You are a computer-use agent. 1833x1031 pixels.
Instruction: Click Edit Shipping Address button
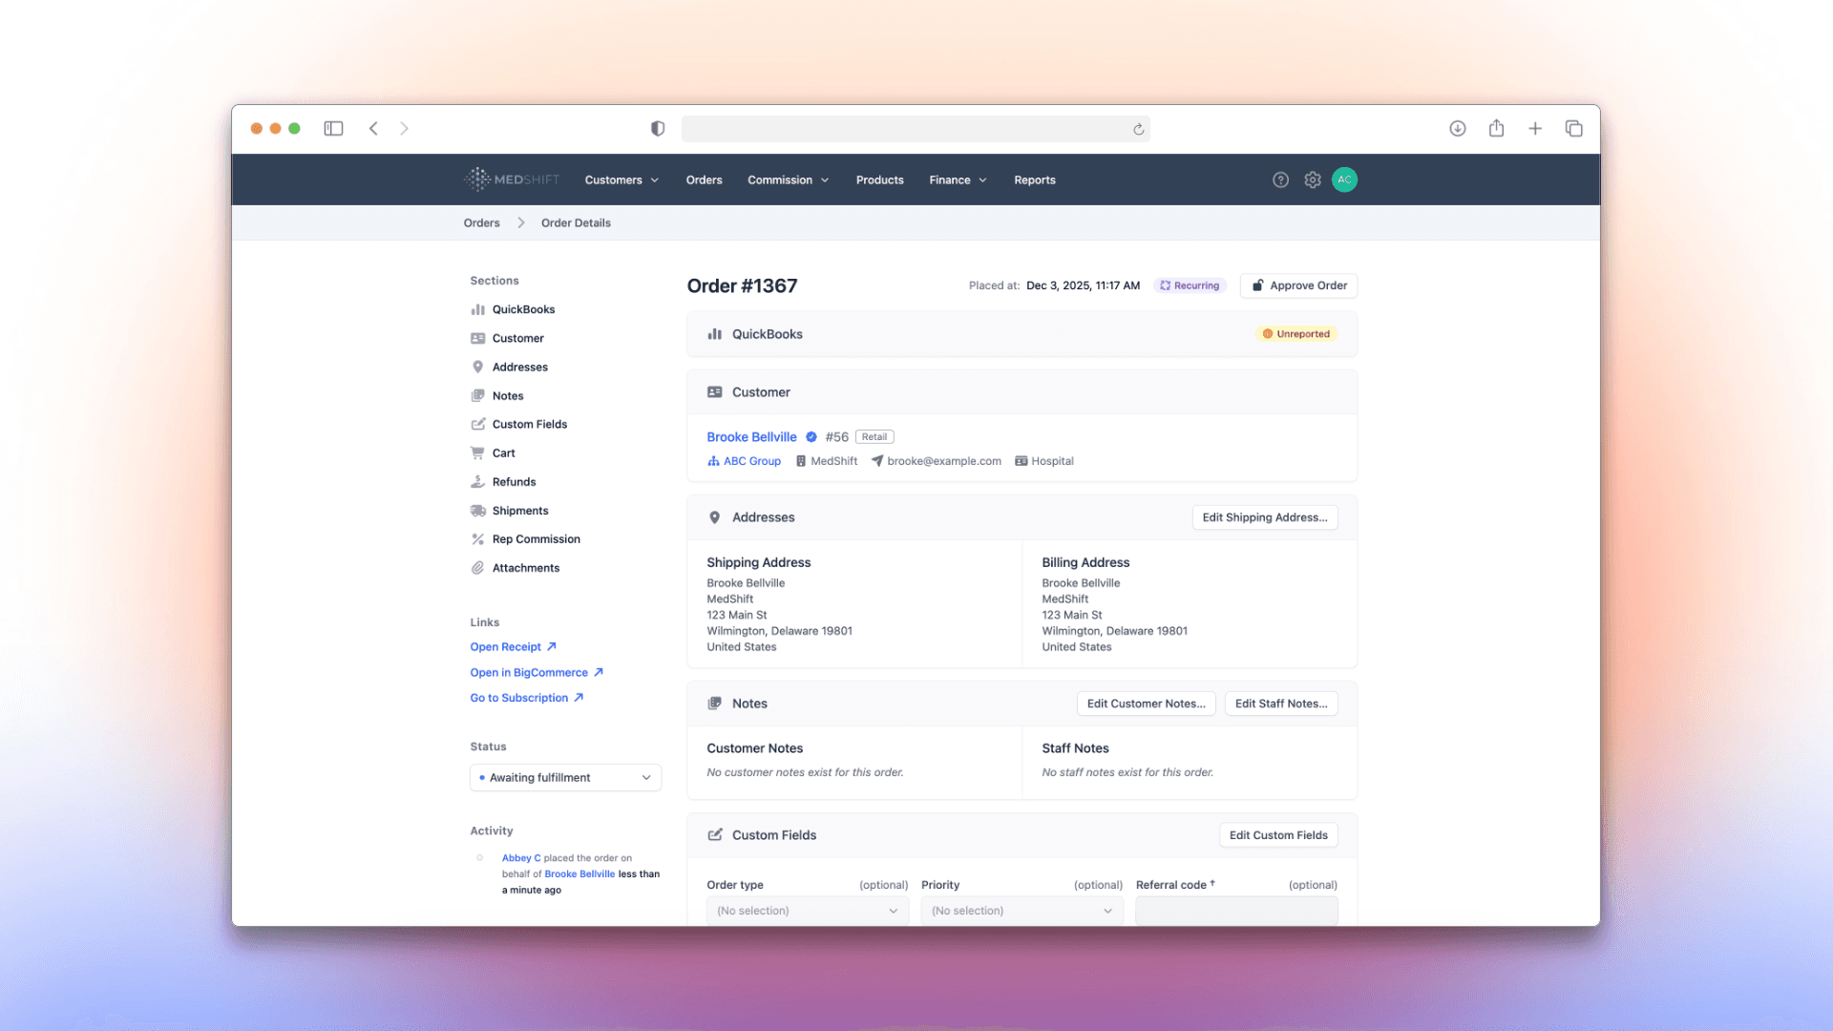(x=1264, y=516)
